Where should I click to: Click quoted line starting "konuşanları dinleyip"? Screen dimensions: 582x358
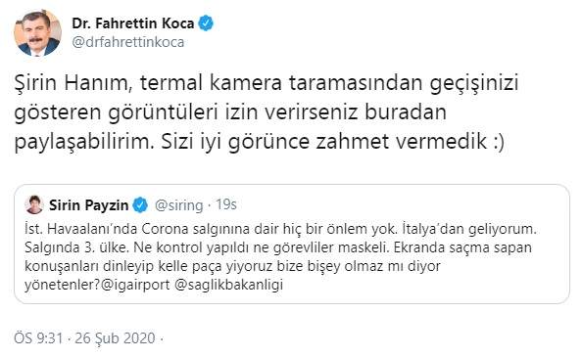(x=233, y=266)
